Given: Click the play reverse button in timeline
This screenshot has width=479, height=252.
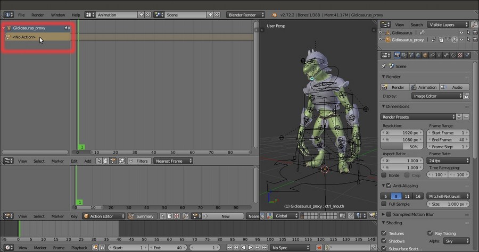Looking at the screenshot, I should pos(243,247).
